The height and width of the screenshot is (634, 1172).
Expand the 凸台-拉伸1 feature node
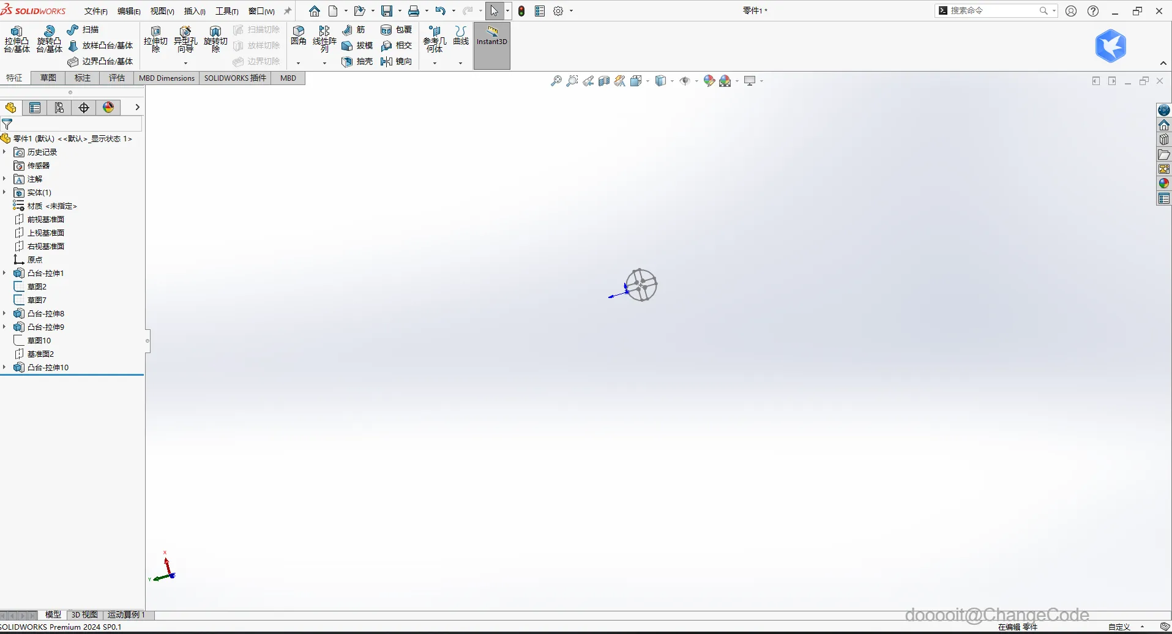pyautogui.click(x=5, y=273)
